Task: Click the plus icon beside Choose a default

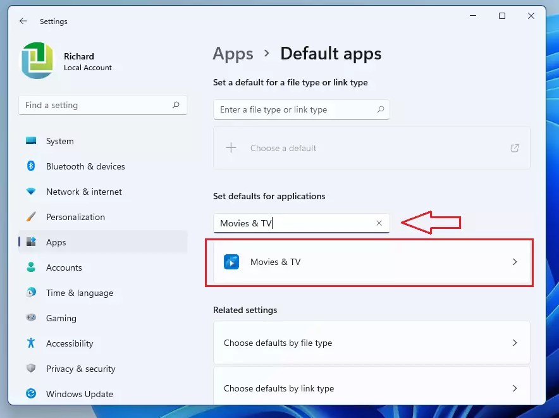Action: [x=231, y=147]
